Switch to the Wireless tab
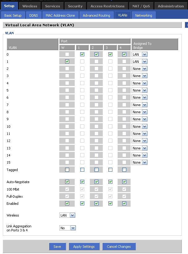Screen dimensions: 188x254 click(x=30, y=6)
